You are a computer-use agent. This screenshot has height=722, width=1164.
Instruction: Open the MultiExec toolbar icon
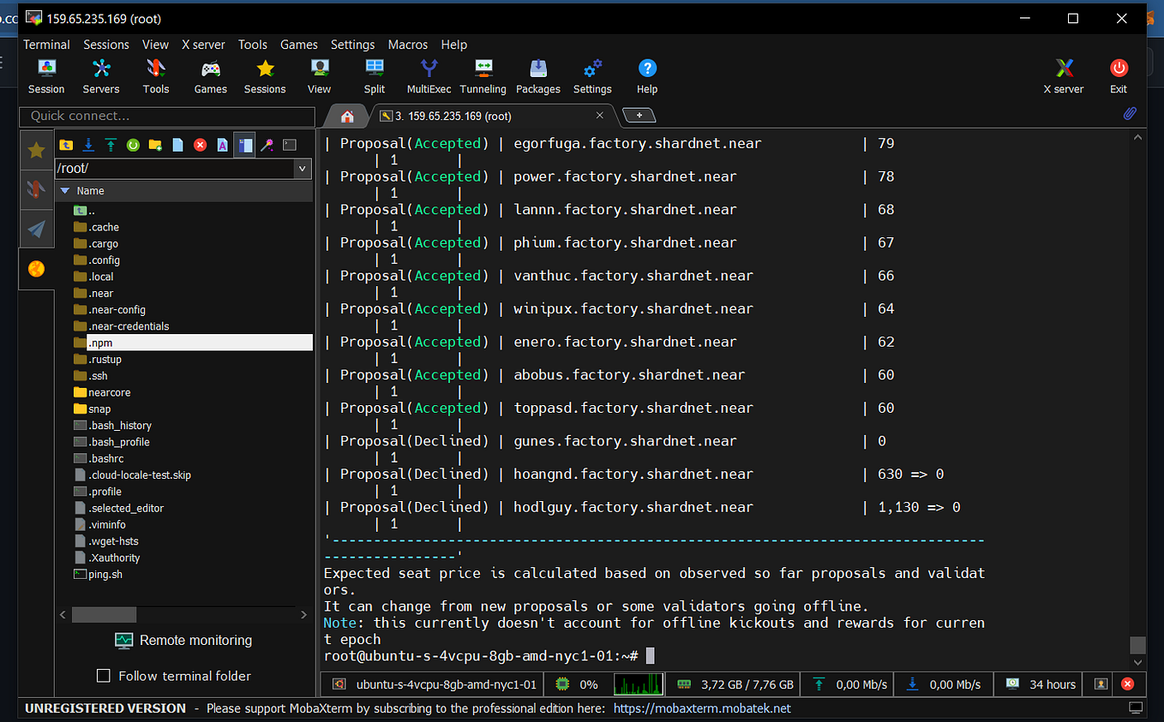click(429, 76)
